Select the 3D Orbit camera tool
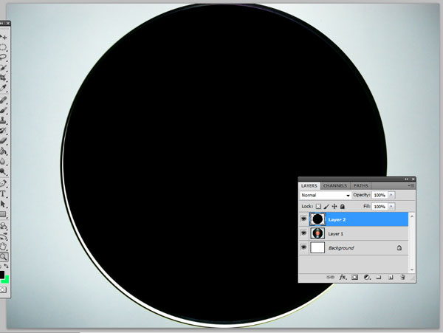The image size is (443, 333). pyautogui.click(x=4, y=236)
